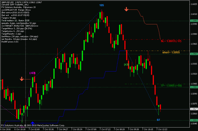Click the '7 Oct 04:27' time axis label
Image resolution: width=198 pixels, height=131 pixels.
click(x=62, y=129)
